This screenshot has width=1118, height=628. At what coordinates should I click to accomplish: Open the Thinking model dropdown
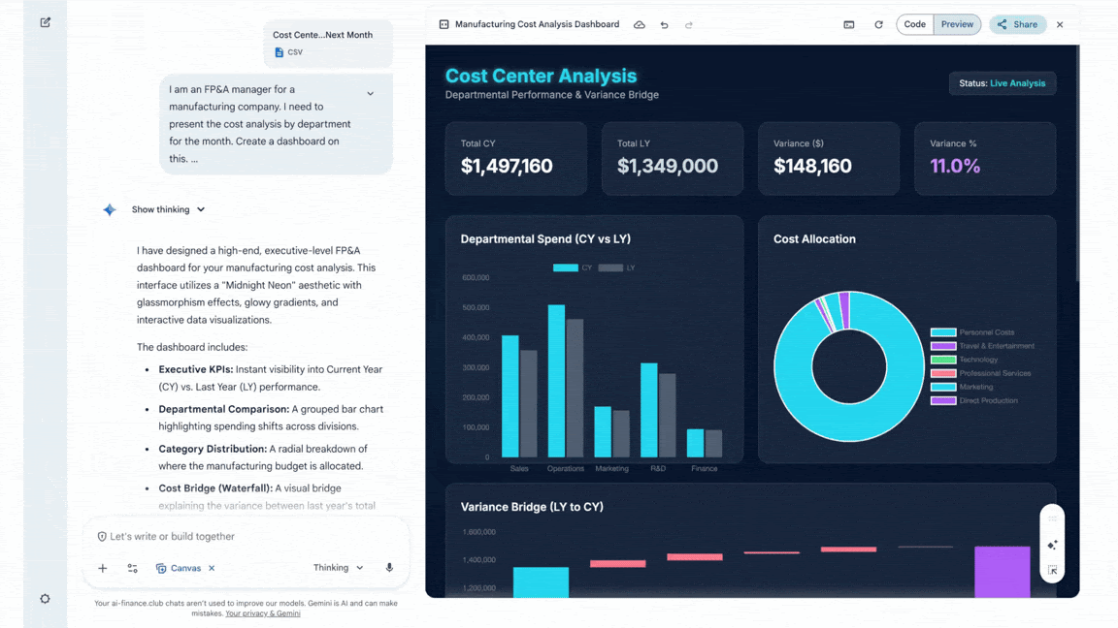(338, 568)
